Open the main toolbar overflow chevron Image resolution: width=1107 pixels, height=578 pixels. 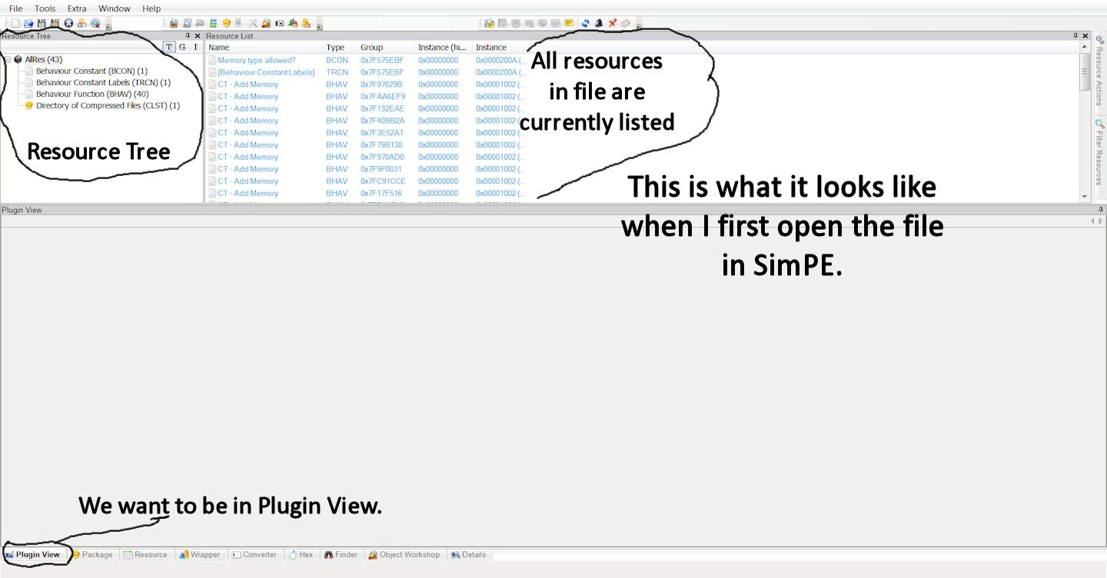point(108,28)
